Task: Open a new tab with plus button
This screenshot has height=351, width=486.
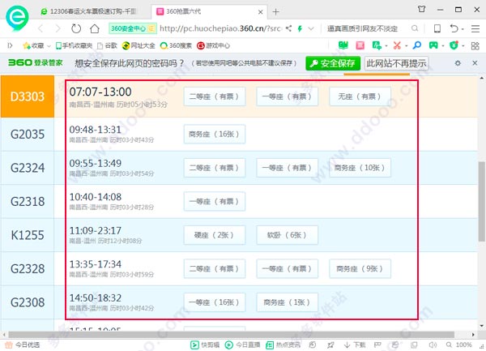Action: point(275,12)
